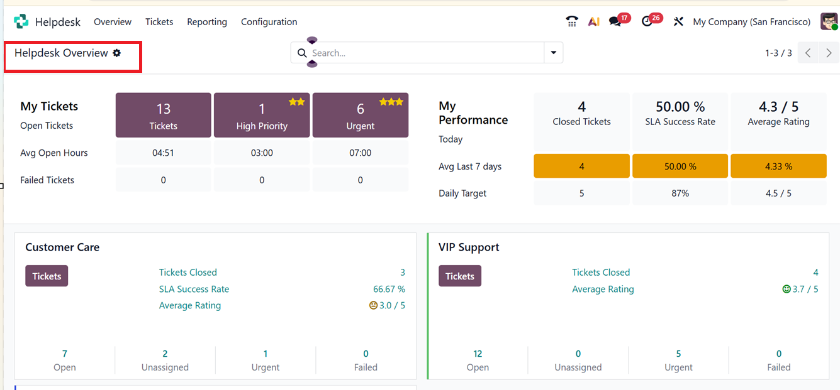Open the Configuration menu
840x390 pixels.
point(269,22)
